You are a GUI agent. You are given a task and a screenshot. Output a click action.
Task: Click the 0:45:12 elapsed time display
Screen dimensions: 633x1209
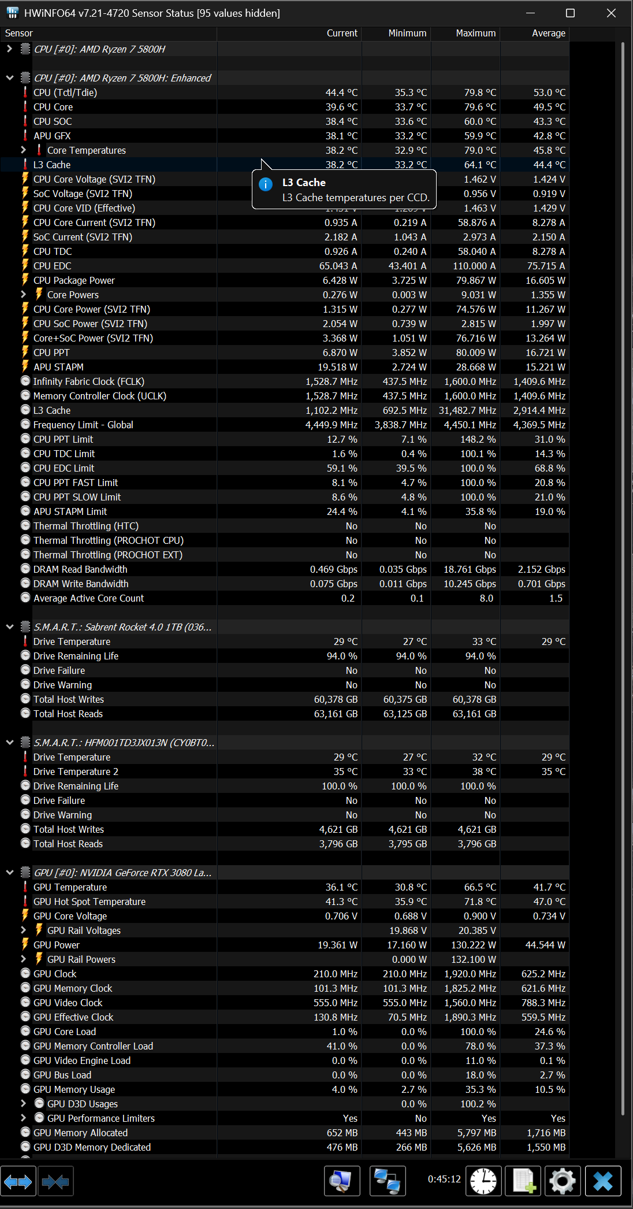pyautogui.click(x=444, y=1179)
